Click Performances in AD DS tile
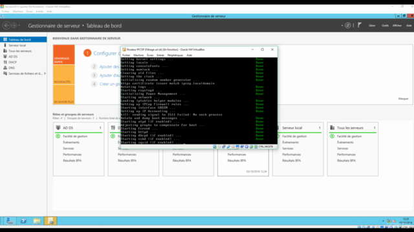Screen dimensions: 414x232 72,155
